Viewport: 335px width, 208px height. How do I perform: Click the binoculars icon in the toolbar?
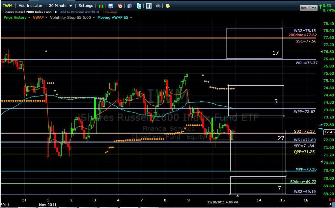158,6
